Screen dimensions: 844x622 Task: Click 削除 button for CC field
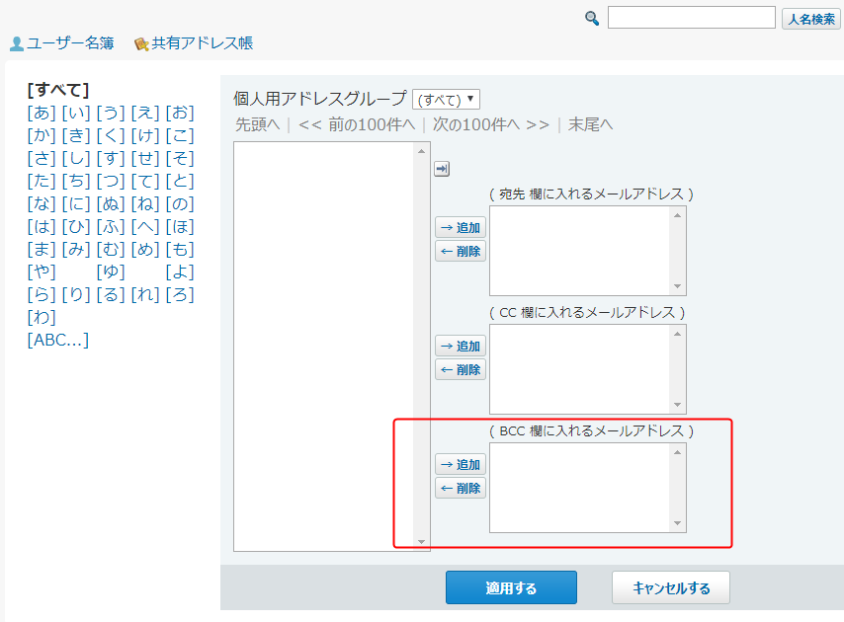point(461,369)
